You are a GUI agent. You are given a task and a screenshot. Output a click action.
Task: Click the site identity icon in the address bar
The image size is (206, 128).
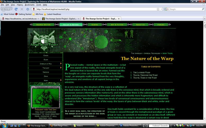pos(34,9)
